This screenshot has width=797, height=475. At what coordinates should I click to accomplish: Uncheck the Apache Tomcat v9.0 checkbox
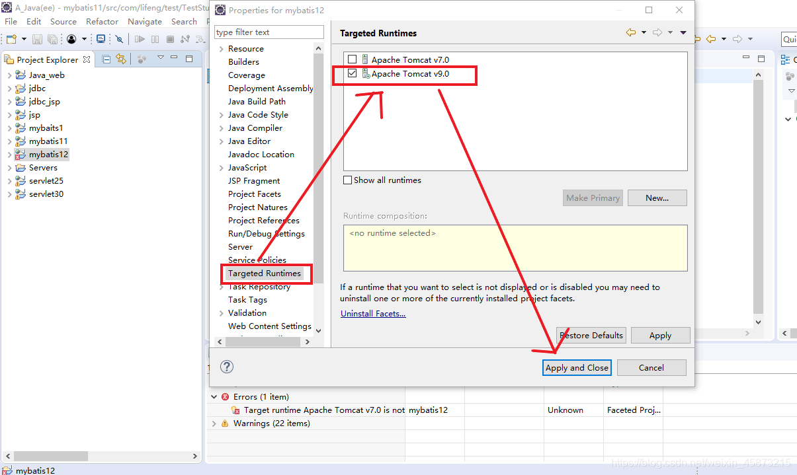(352, 73)
